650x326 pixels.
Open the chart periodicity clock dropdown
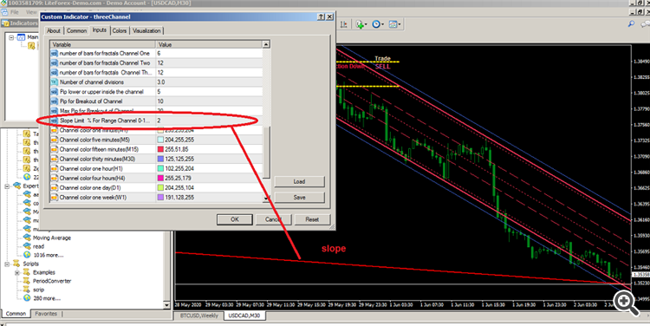point(378,24)
